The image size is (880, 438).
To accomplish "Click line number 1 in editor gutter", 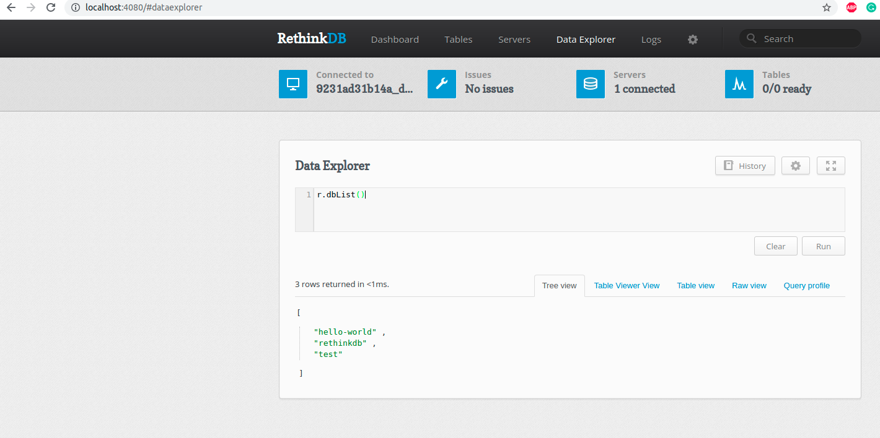I will pos(309,195).
